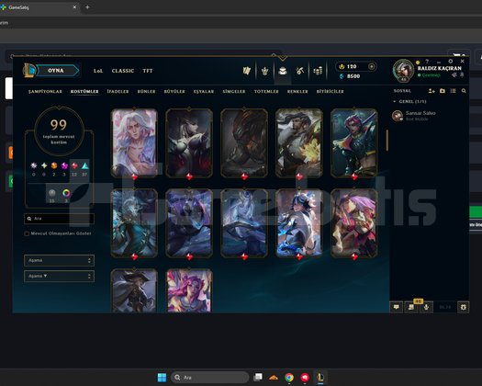This screenshot has width=482, height=386.
Task: Click the plus button to buy RP
Action: click(x=371, y=66)
